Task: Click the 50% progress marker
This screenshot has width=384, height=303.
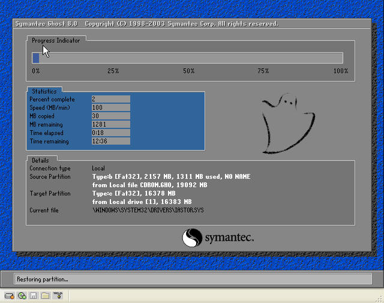Action: [189, 71]
